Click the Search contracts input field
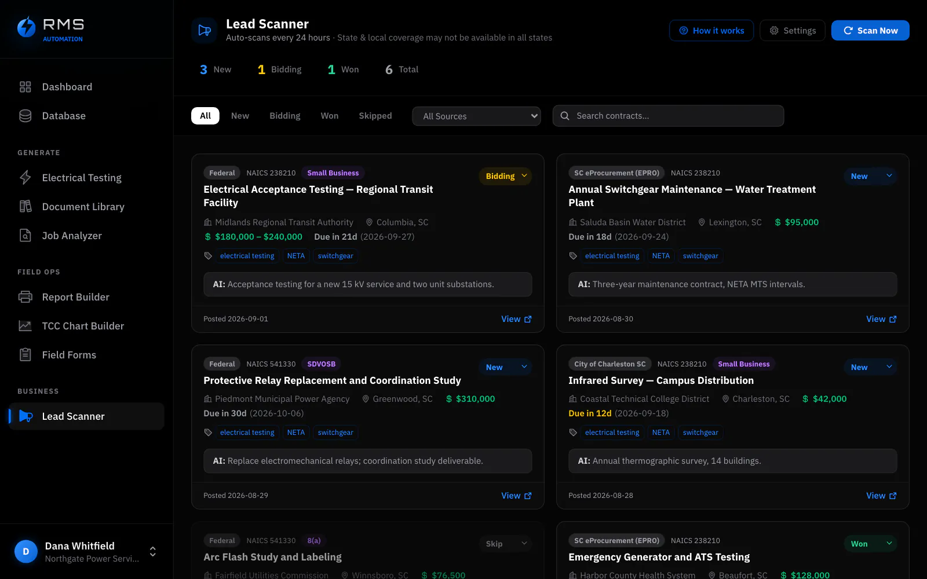Image resolution: width=927 pixels, height=579 pixels. coord(668,116)
